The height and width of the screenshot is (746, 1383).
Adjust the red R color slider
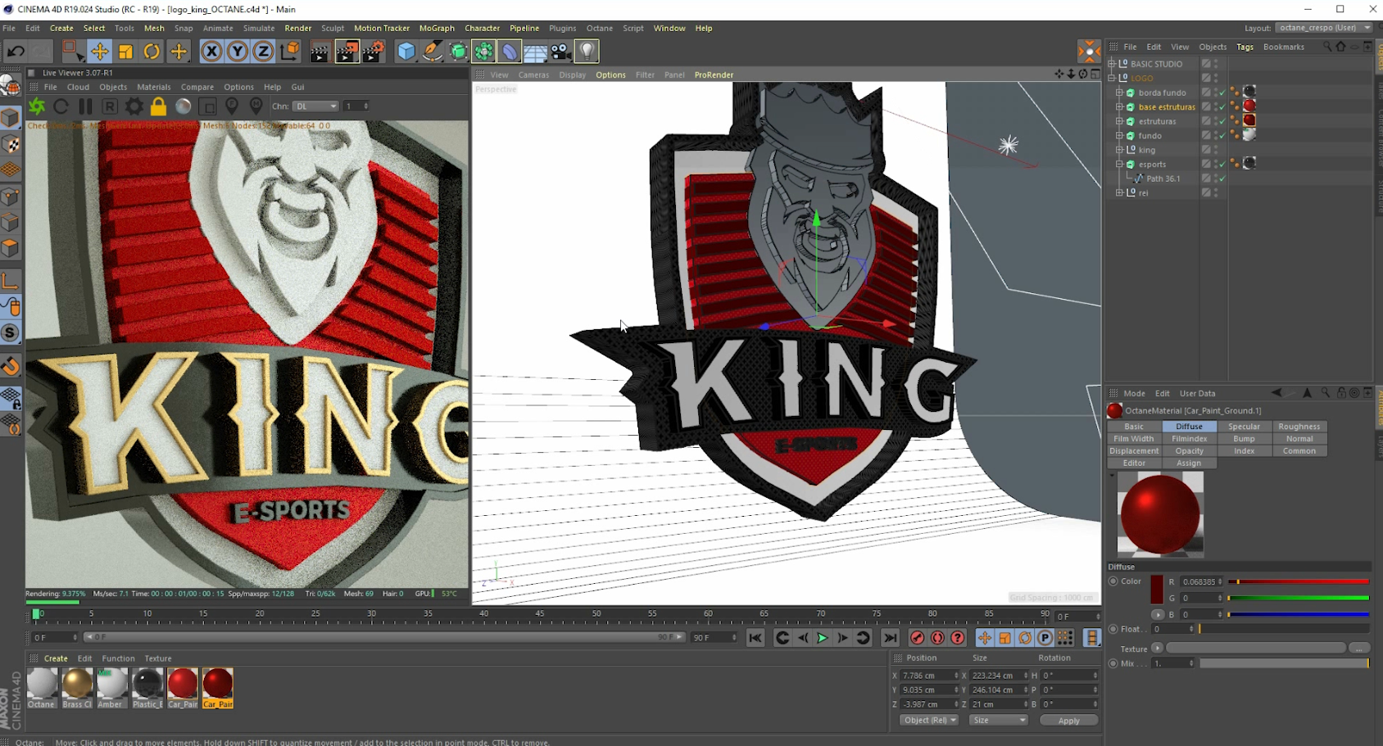(x=1299, y=582)
